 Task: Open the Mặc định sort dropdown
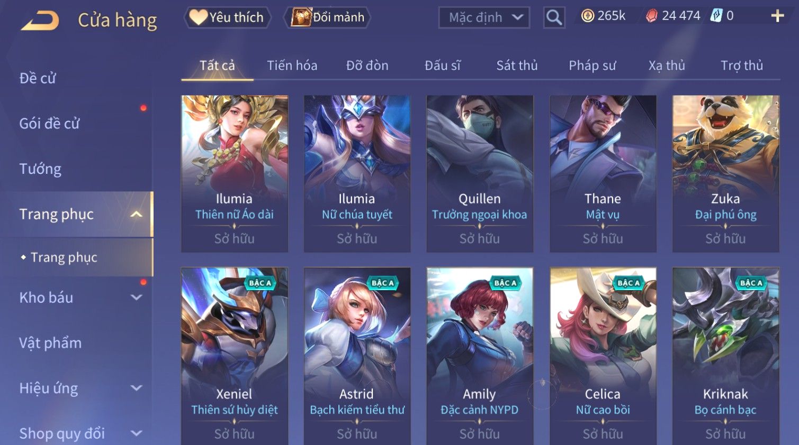point(484,17)
